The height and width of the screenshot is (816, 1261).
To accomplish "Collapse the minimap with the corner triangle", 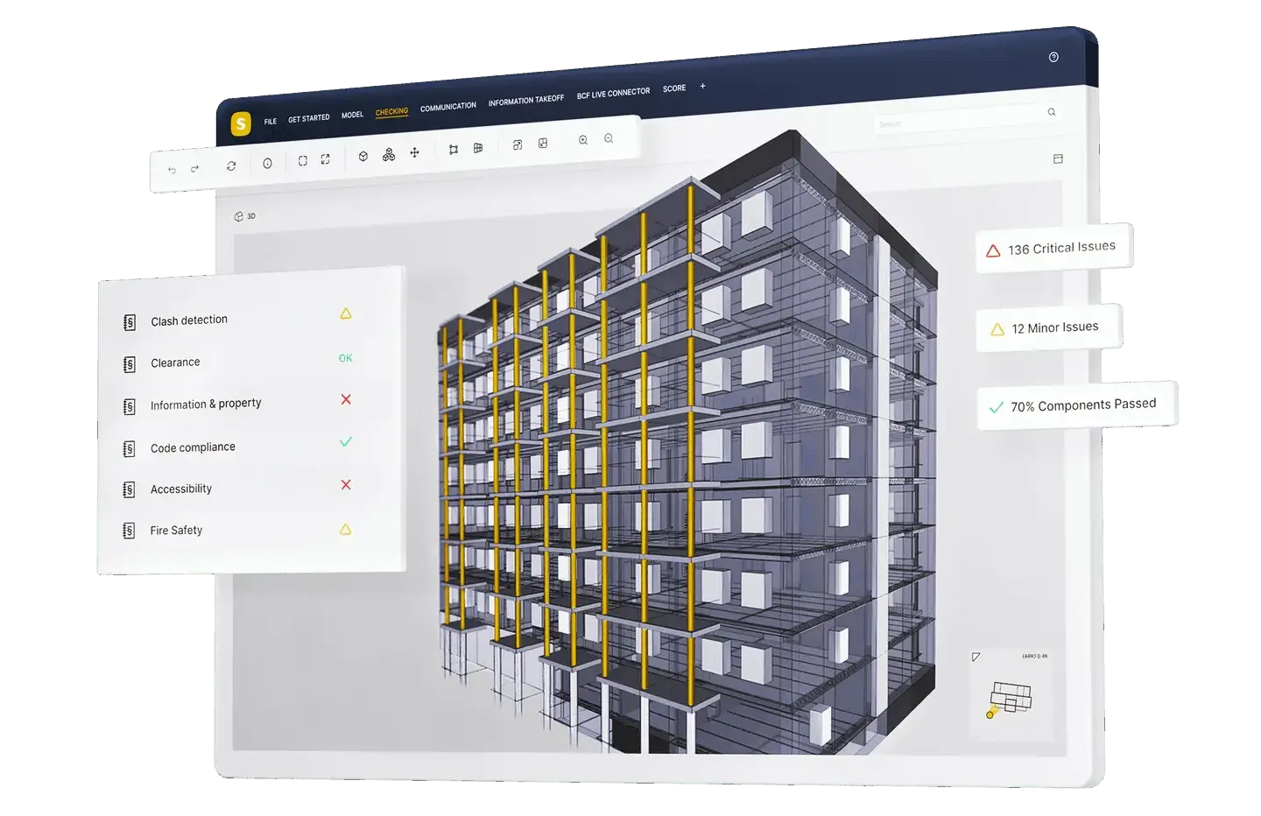I will coord(976,657).
